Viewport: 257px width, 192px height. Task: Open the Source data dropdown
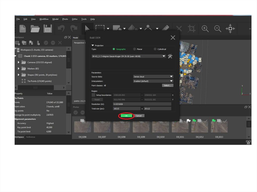(153, 77)
